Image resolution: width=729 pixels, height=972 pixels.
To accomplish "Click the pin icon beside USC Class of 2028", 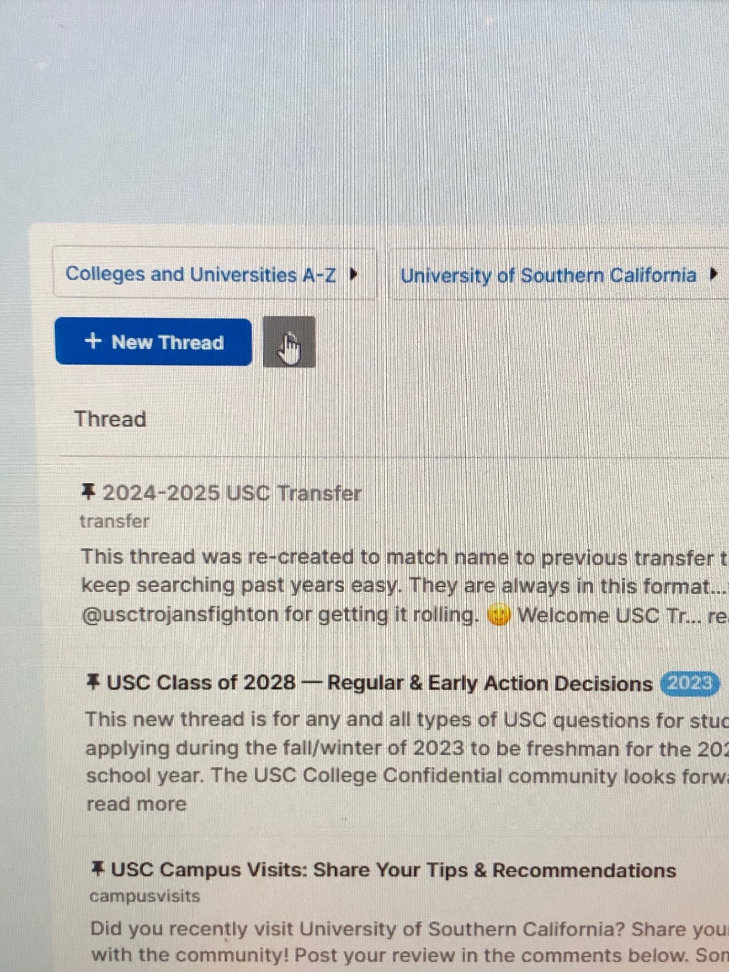I will 93,681.
